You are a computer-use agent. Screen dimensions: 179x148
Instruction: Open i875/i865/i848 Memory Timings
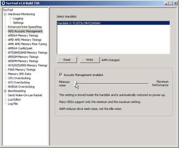[27, 53]
